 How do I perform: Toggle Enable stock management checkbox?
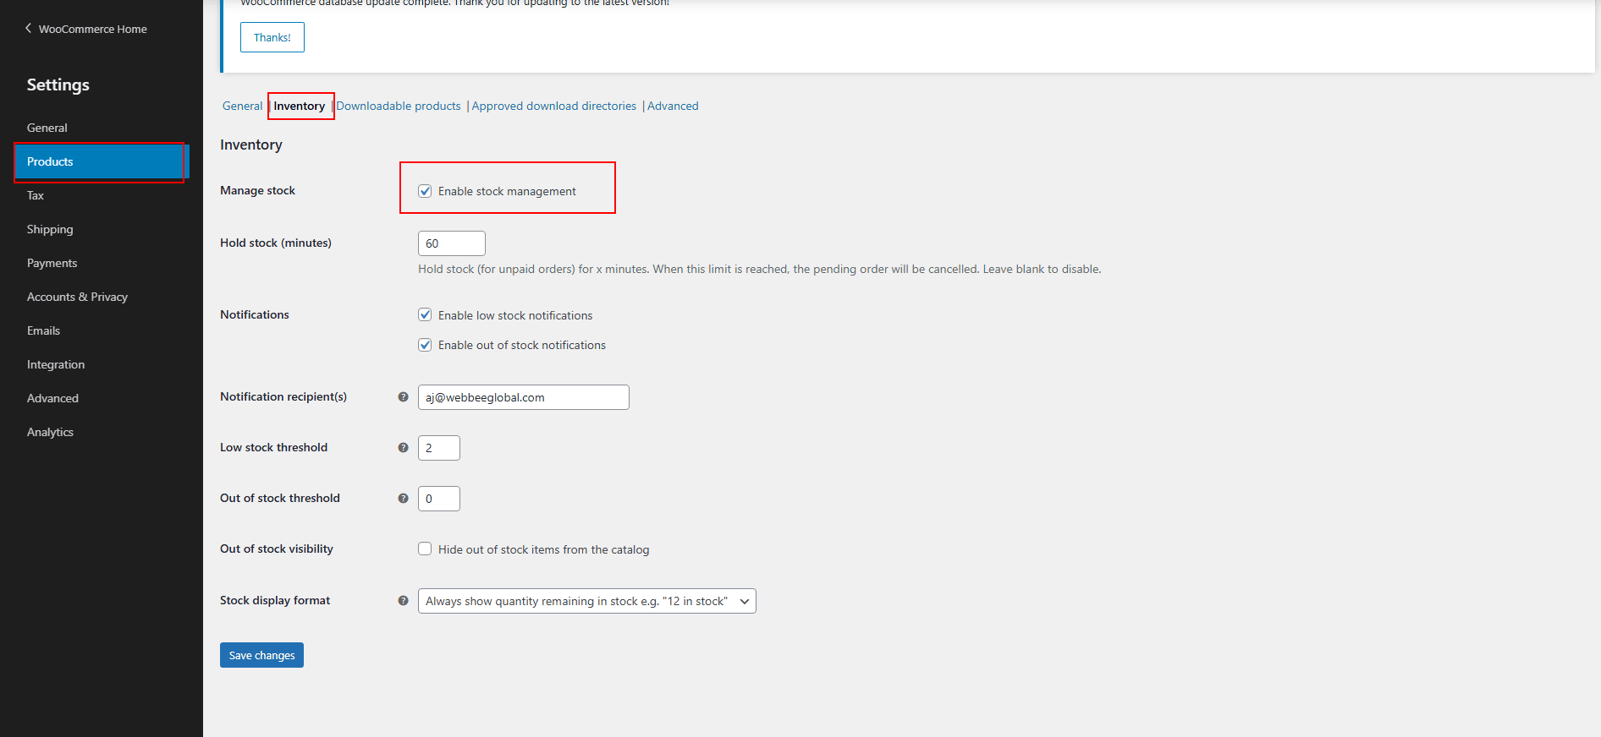point(425,192)
